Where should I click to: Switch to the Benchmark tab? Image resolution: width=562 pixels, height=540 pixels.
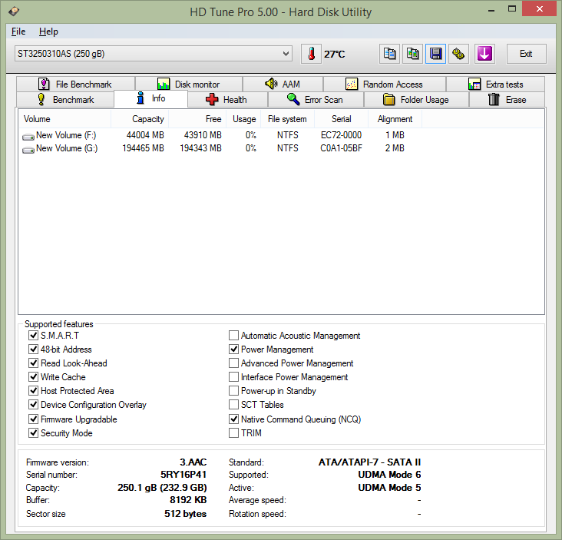point(65,99)
